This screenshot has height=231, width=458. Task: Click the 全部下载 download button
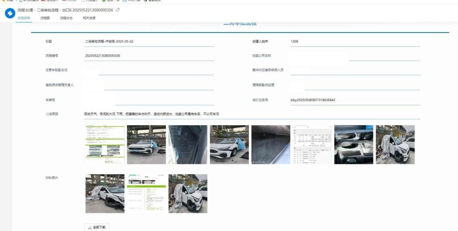coord(97,227)
